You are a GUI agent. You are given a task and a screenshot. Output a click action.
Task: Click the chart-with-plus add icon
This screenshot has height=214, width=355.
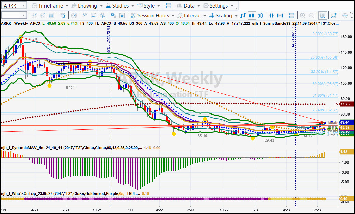tap(334, 16)
